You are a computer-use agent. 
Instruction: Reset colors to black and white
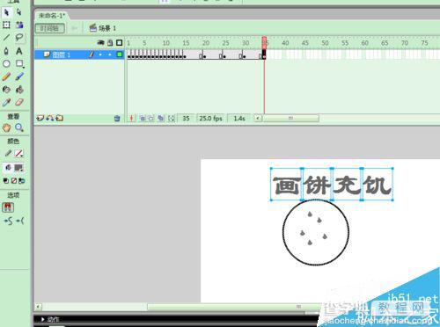[x=5, y=181]
